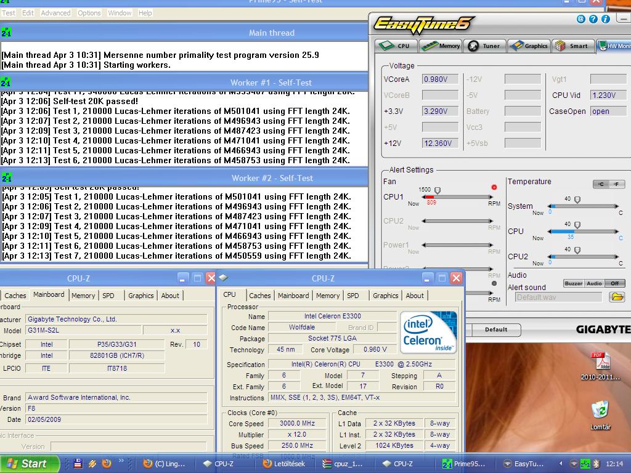Toggle the gray fan alert indicator near Audio
This screenshot has width=631, height=473.
(x=494, y=283)
